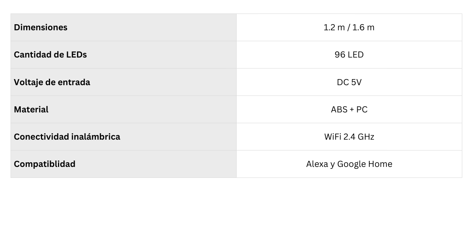Click the word inalámbrica in the label

coord(96,137)
